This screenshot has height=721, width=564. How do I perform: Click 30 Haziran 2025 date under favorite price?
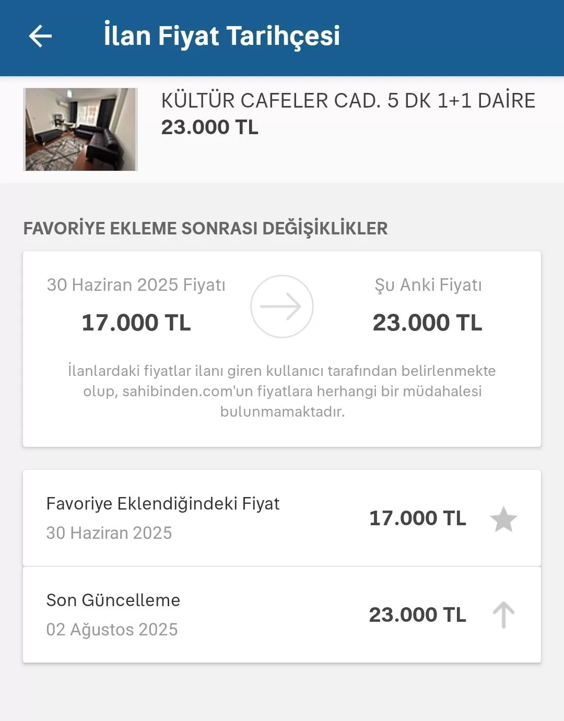tap(109, 533)
